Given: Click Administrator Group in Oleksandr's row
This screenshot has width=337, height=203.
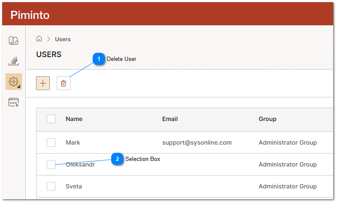Looking at the screenshot, I should pos(288,164).
